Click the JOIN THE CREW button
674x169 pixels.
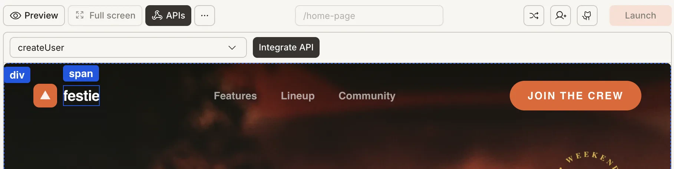[575, 96]
